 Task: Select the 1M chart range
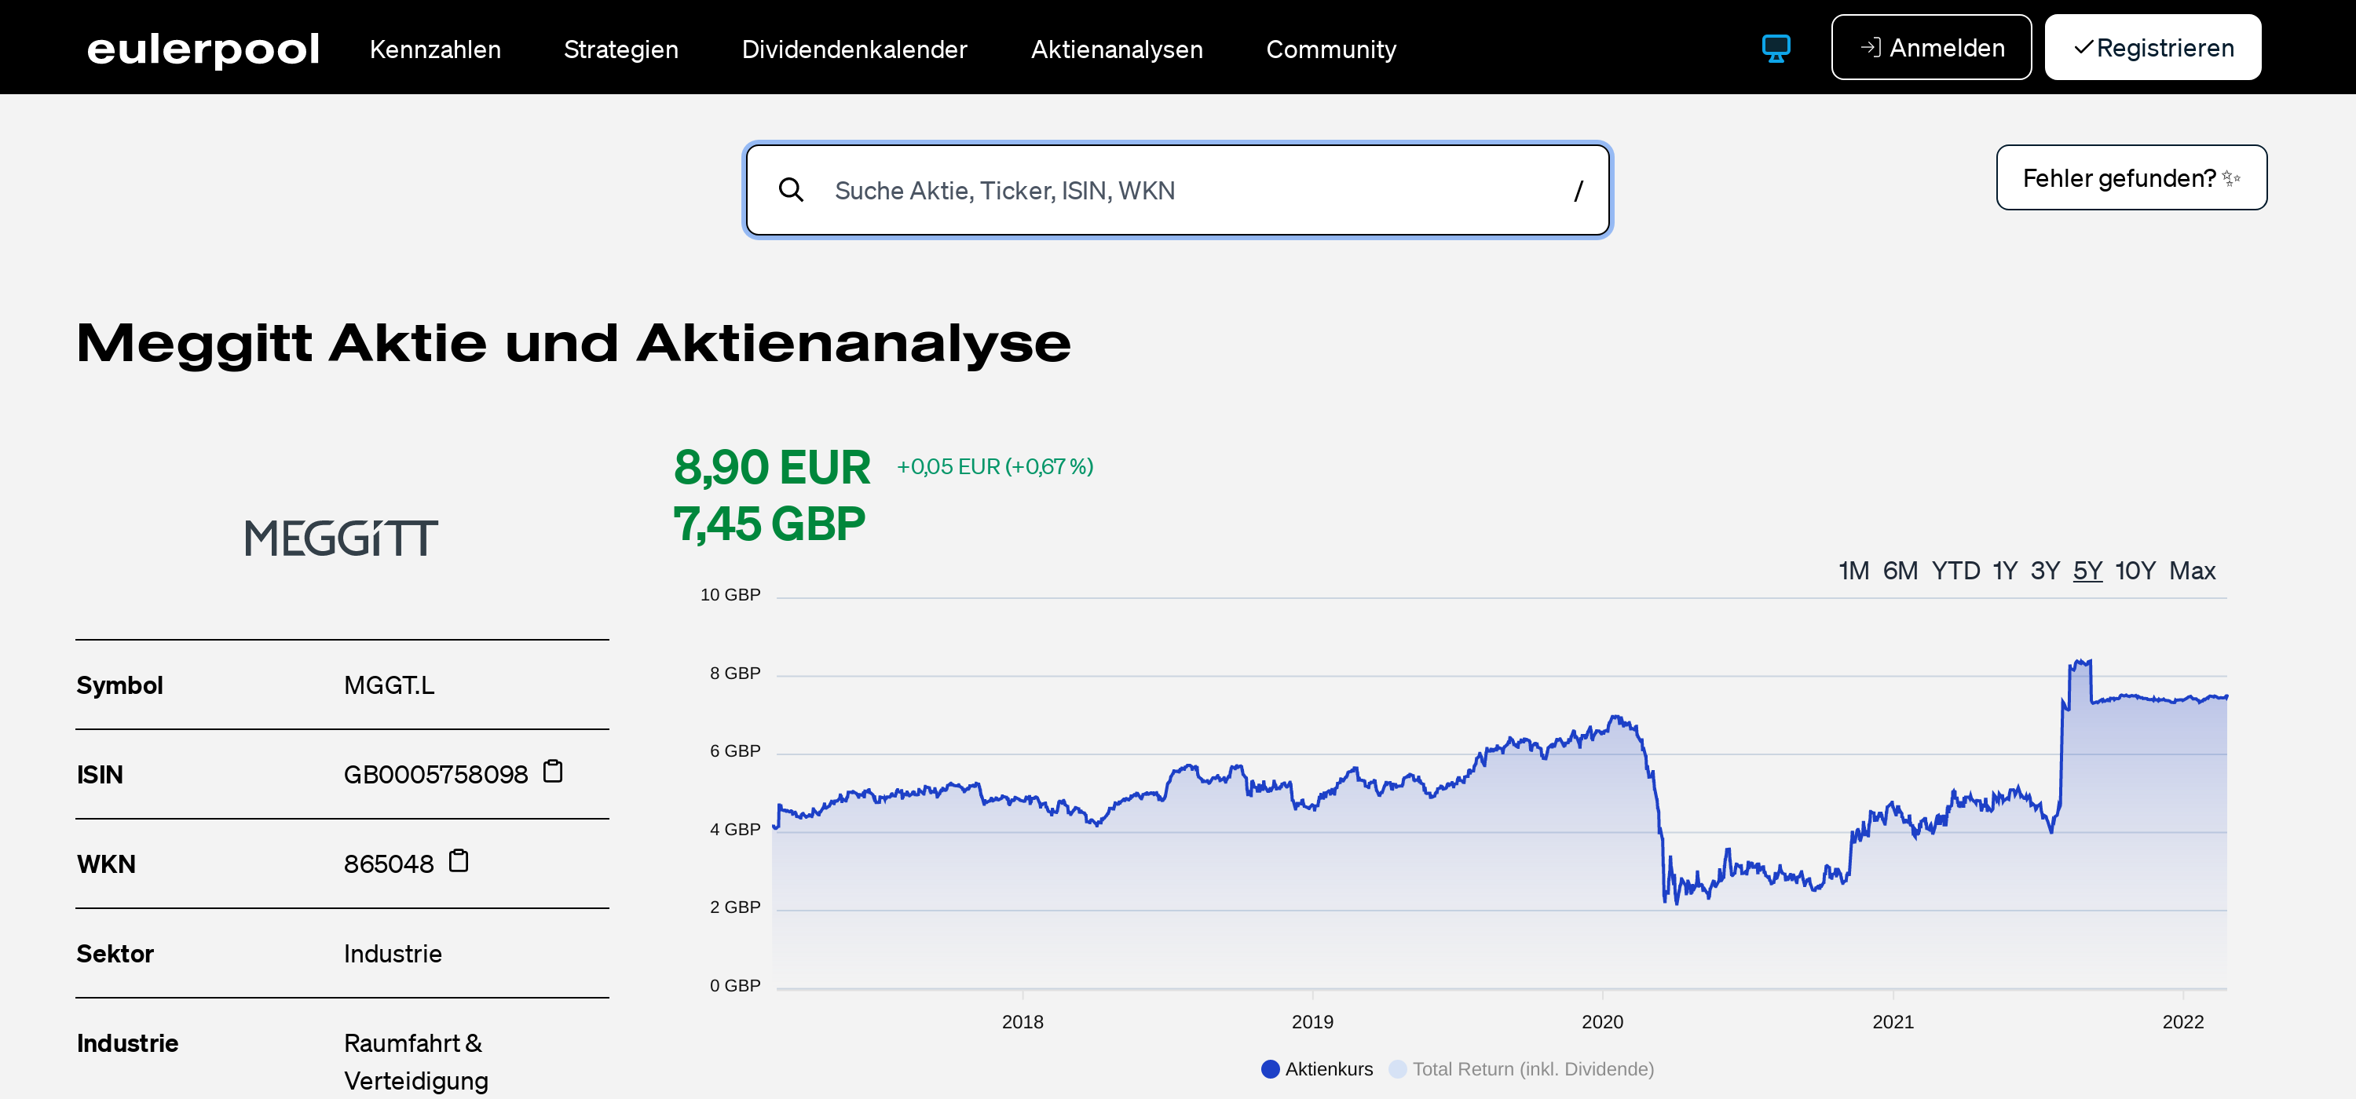pyautogui.click(x=1853, y=571)
